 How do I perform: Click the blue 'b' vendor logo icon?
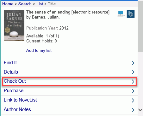point(131,14)
